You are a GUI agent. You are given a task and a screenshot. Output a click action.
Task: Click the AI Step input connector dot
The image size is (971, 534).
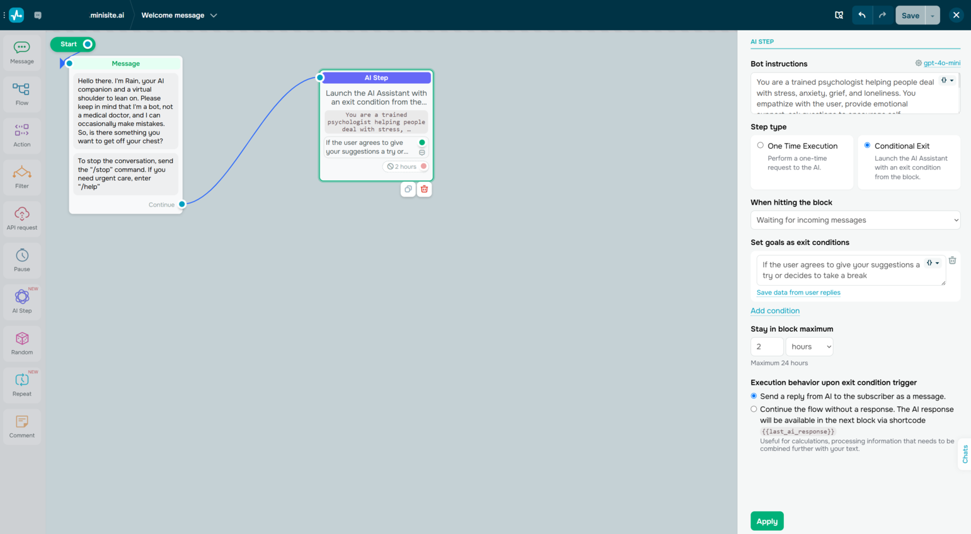coord(320,77)
